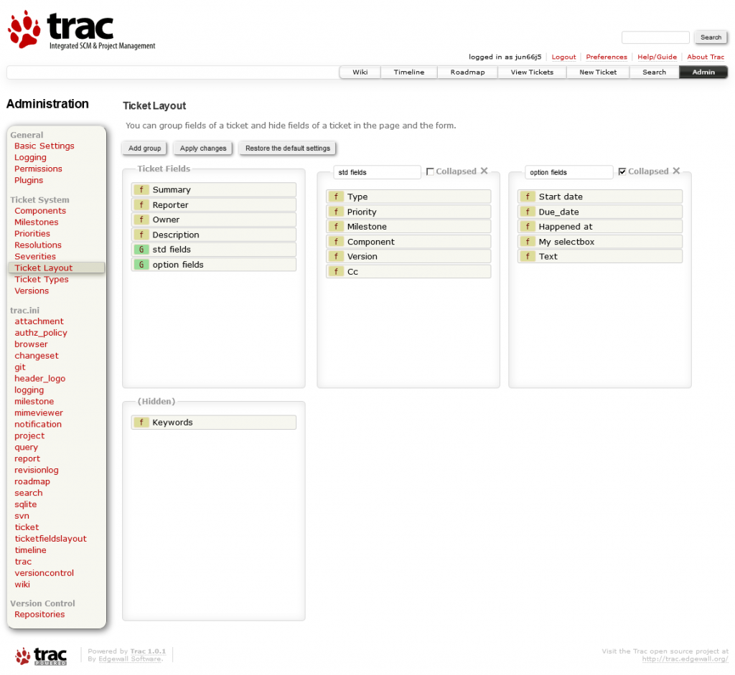Click the Trac paw logo in the header
Image resolution: width=735 pixels, height=675 pixels.
click(x=22, y=29)
